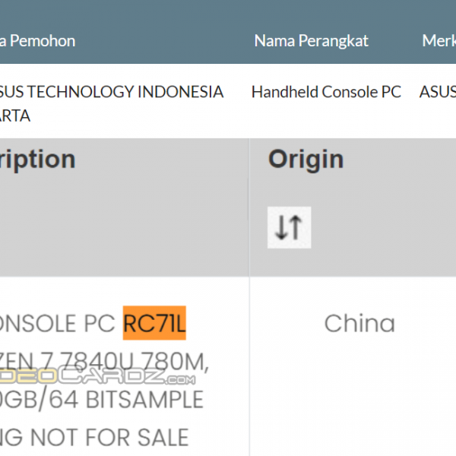
Task: Select the China origin cell
Action: (359, 324)
